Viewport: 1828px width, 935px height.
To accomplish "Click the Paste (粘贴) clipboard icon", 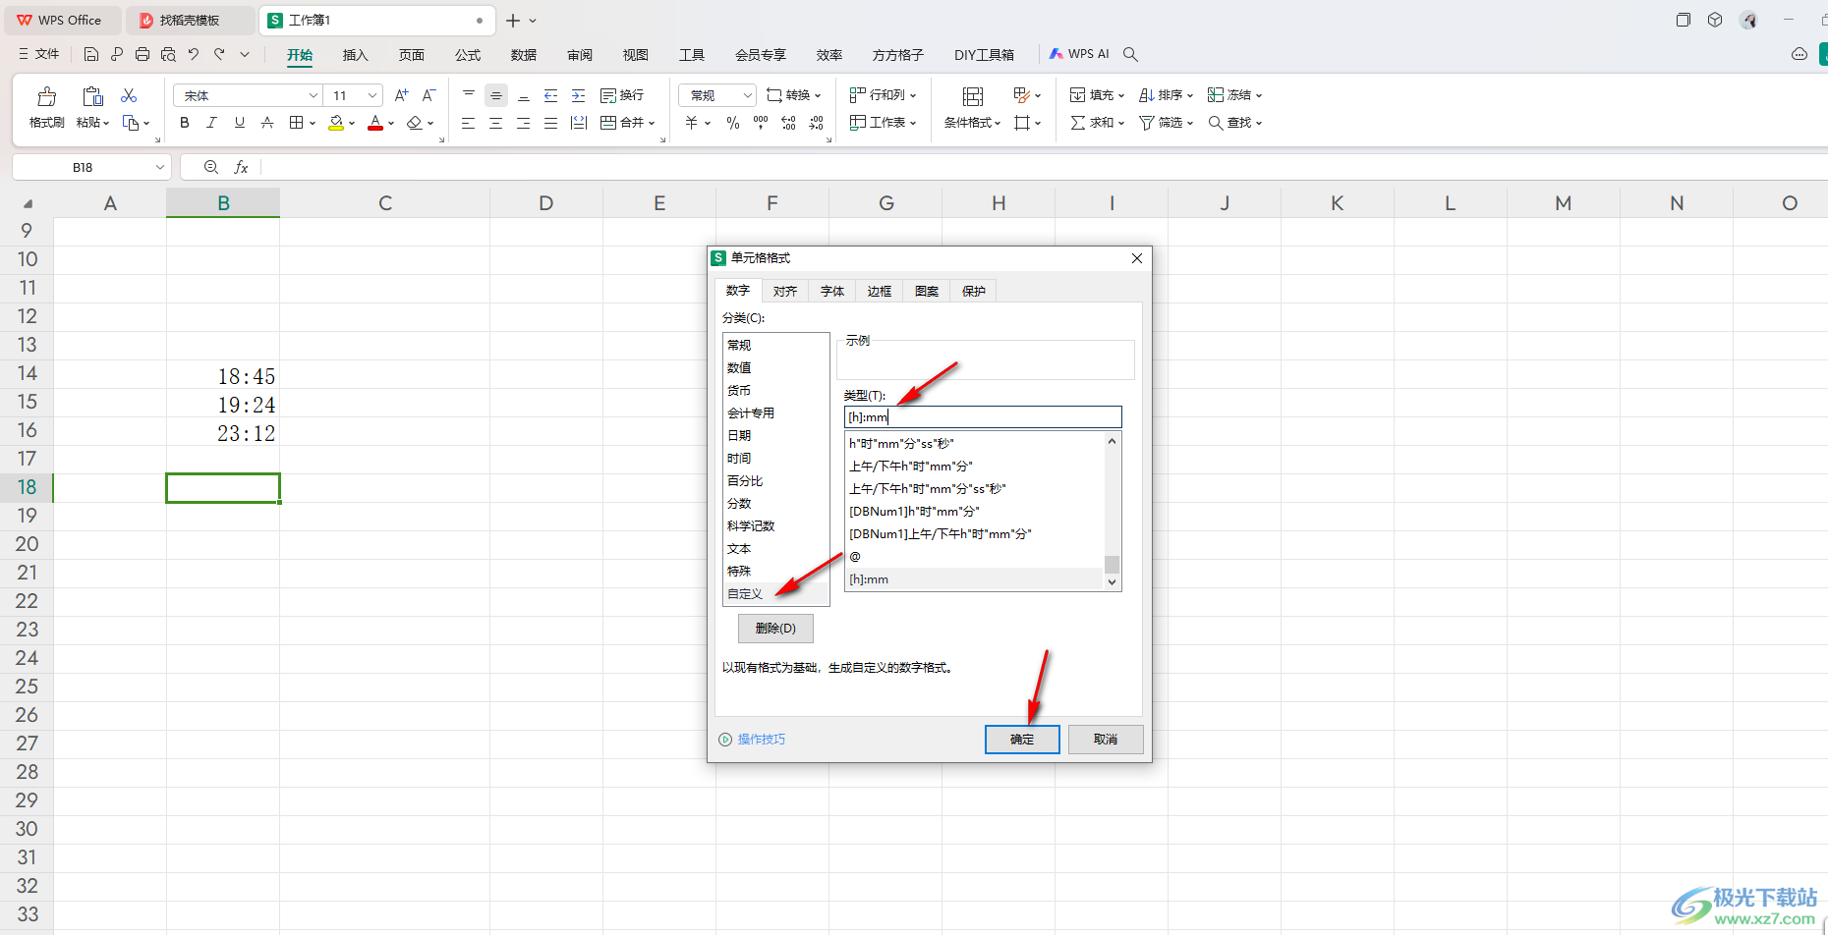I will click(x=92, y=96).
